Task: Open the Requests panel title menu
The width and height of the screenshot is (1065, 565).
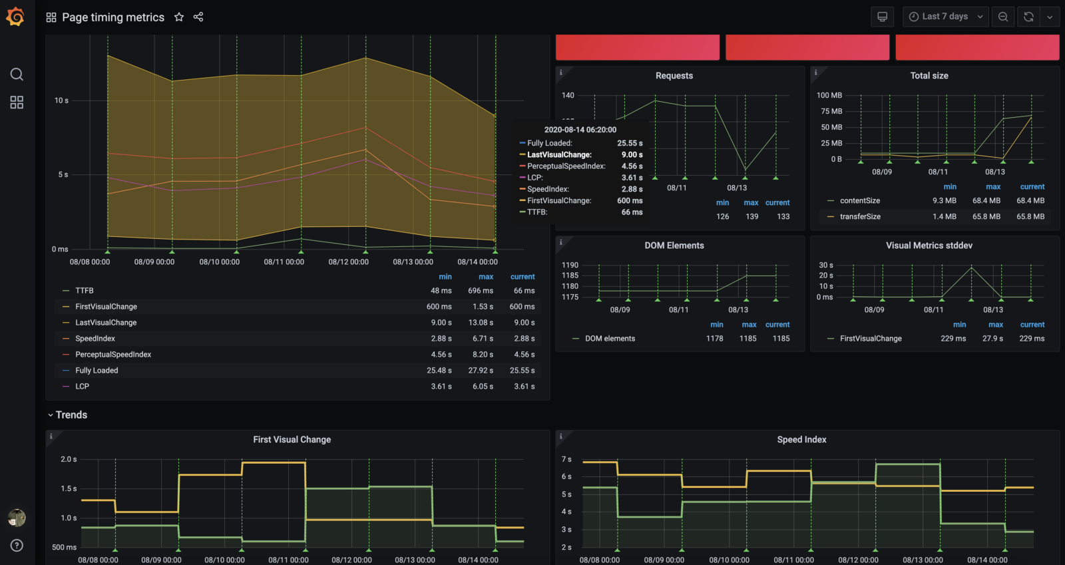Action: (x=674, y=76)
